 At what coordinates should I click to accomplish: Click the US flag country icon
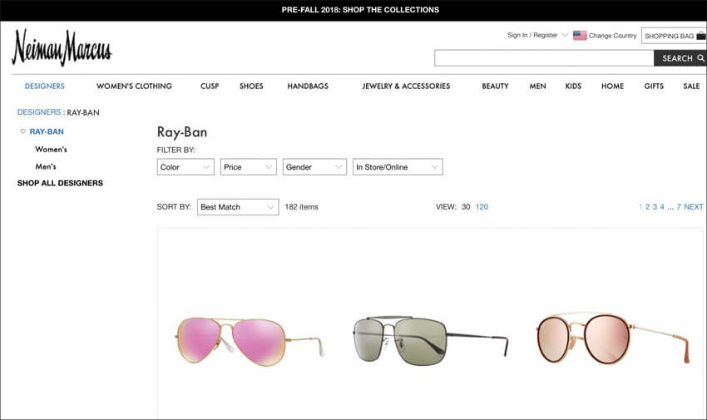pyautogui.click(x=580, y=35)
